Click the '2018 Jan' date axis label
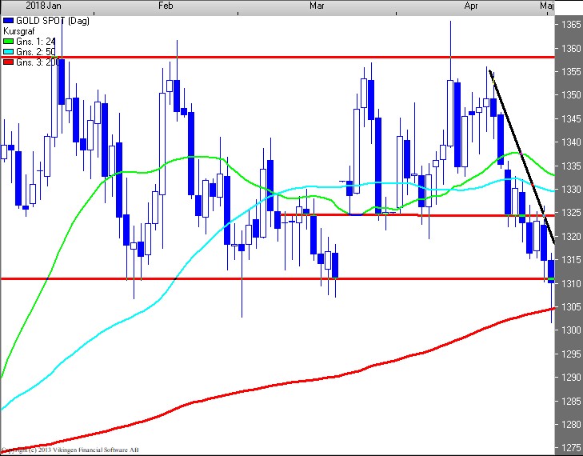The image size is (583, 456). coord(43,6)
